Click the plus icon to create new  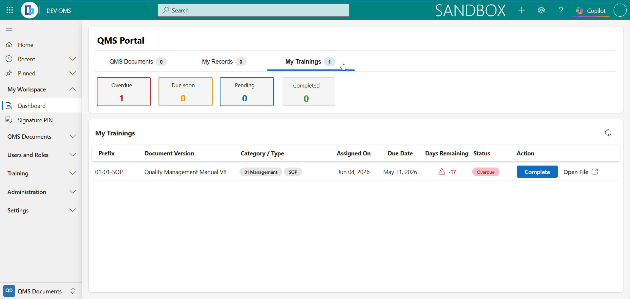(522, 10)
